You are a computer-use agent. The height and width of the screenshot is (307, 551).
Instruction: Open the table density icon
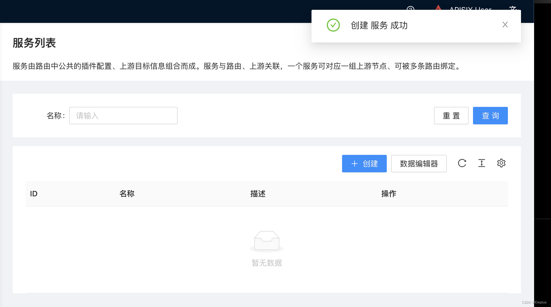pos(481,163)
